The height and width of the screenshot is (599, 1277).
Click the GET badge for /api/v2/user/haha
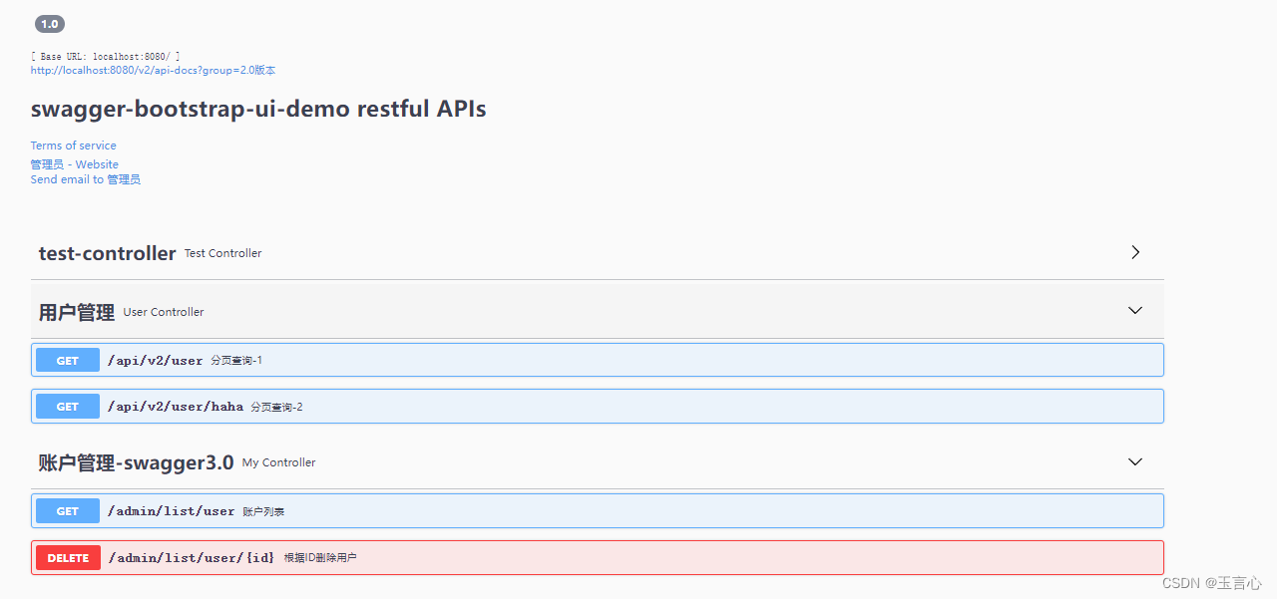click(x=68, y=407)
